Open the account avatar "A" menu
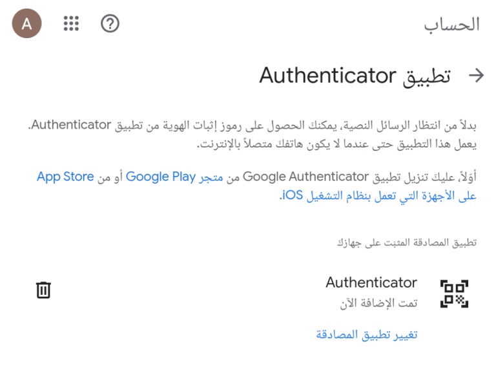496x366 pixels. click(27, 23)
